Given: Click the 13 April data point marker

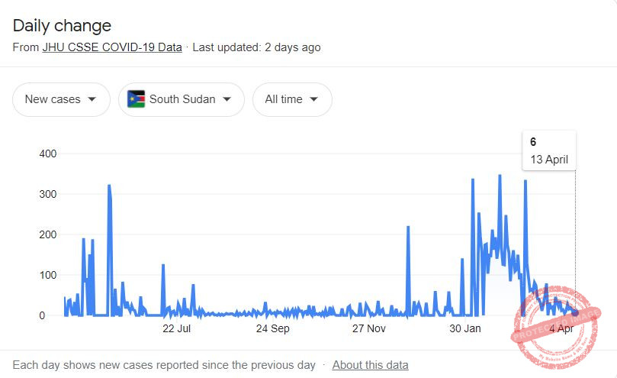Looking at the screenshot, I should [575, 313].
